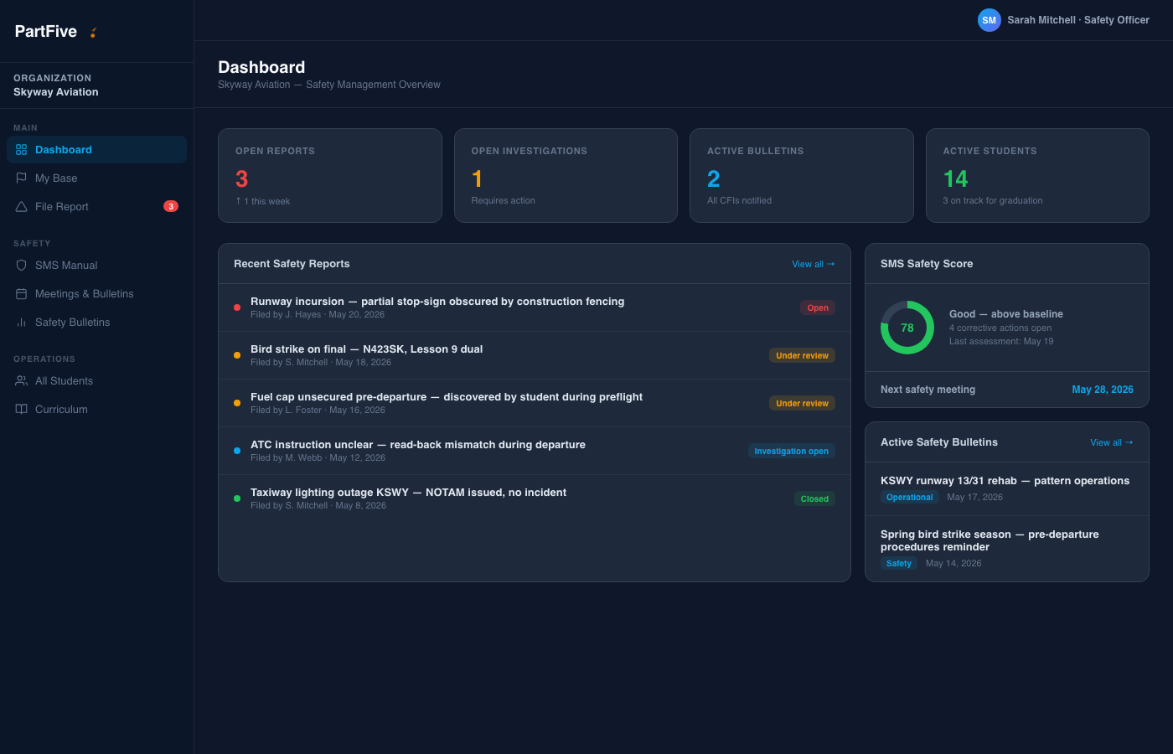Click Under review badge on Bird strike row
Screen dimensions: 1173x754
click(802, 355)
